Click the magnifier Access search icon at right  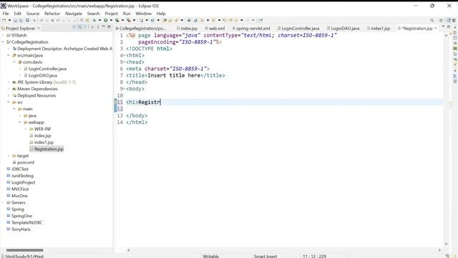tap(432, 20)
